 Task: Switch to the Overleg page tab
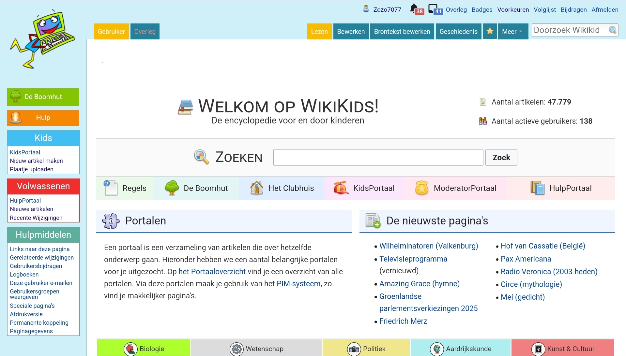(145, 31)
